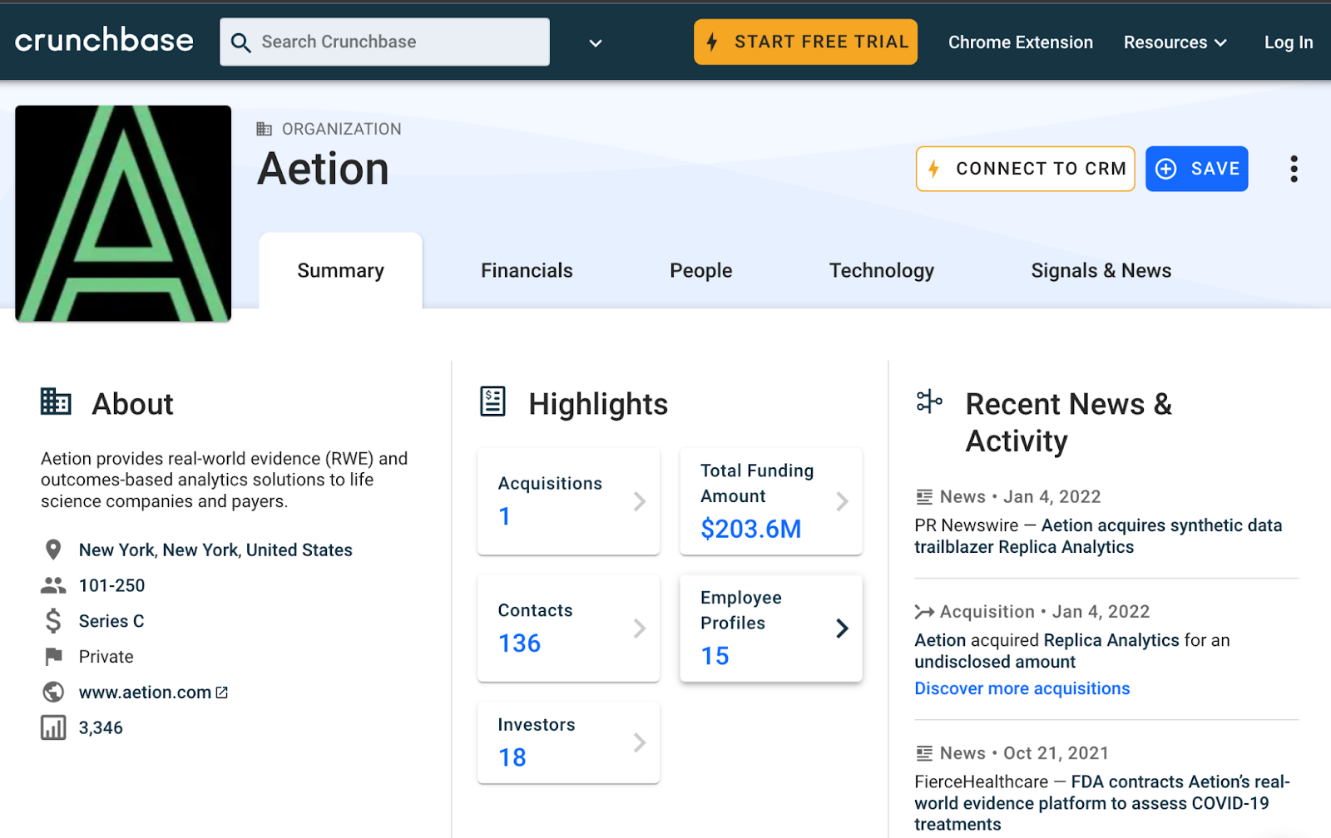Expand the Total Funding Amount card
The width and height of the screenshot is (1331, 838).
point(770,501)
